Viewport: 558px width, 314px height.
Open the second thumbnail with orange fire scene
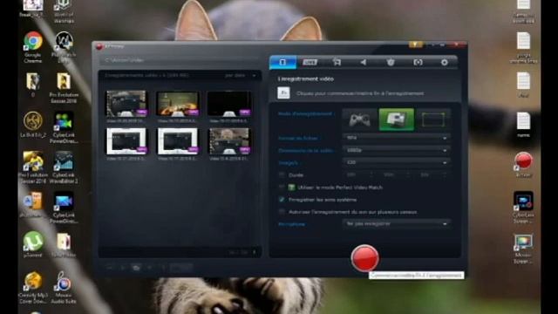tap(178, 104)
